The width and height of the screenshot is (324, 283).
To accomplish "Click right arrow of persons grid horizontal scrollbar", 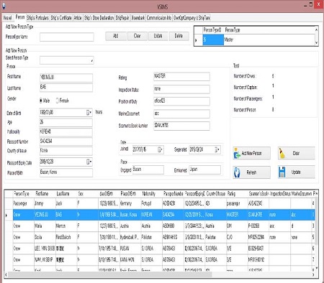I will pyautogui.click(x=313, y=274).
